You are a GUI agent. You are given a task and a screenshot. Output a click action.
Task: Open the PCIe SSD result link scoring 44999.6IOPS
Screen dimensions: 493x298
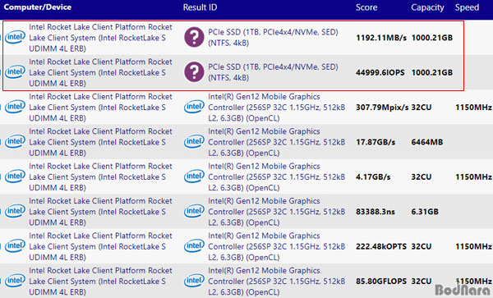pos(273,72)
